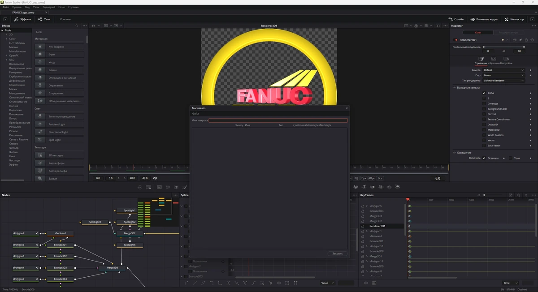Image resolution: width=538 pixels, height=292 pixels.
Task: Open the Камера dropdown set to Default
Action: (x=503, y=70)
